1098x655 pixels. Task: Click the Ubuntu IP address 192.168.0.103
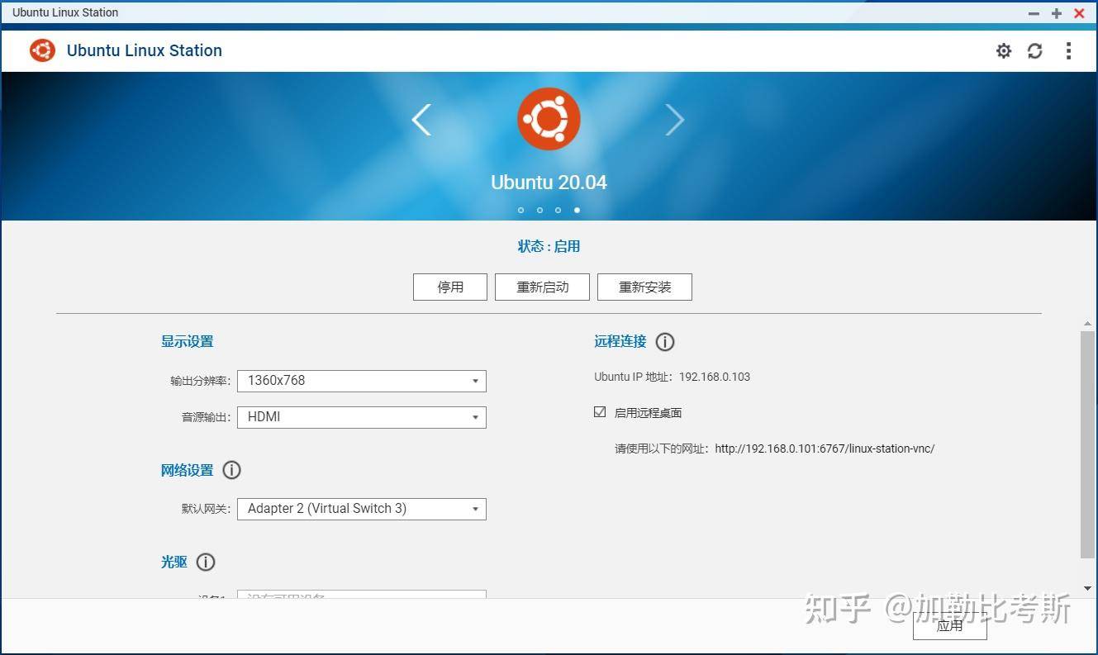tap(715, 377)
